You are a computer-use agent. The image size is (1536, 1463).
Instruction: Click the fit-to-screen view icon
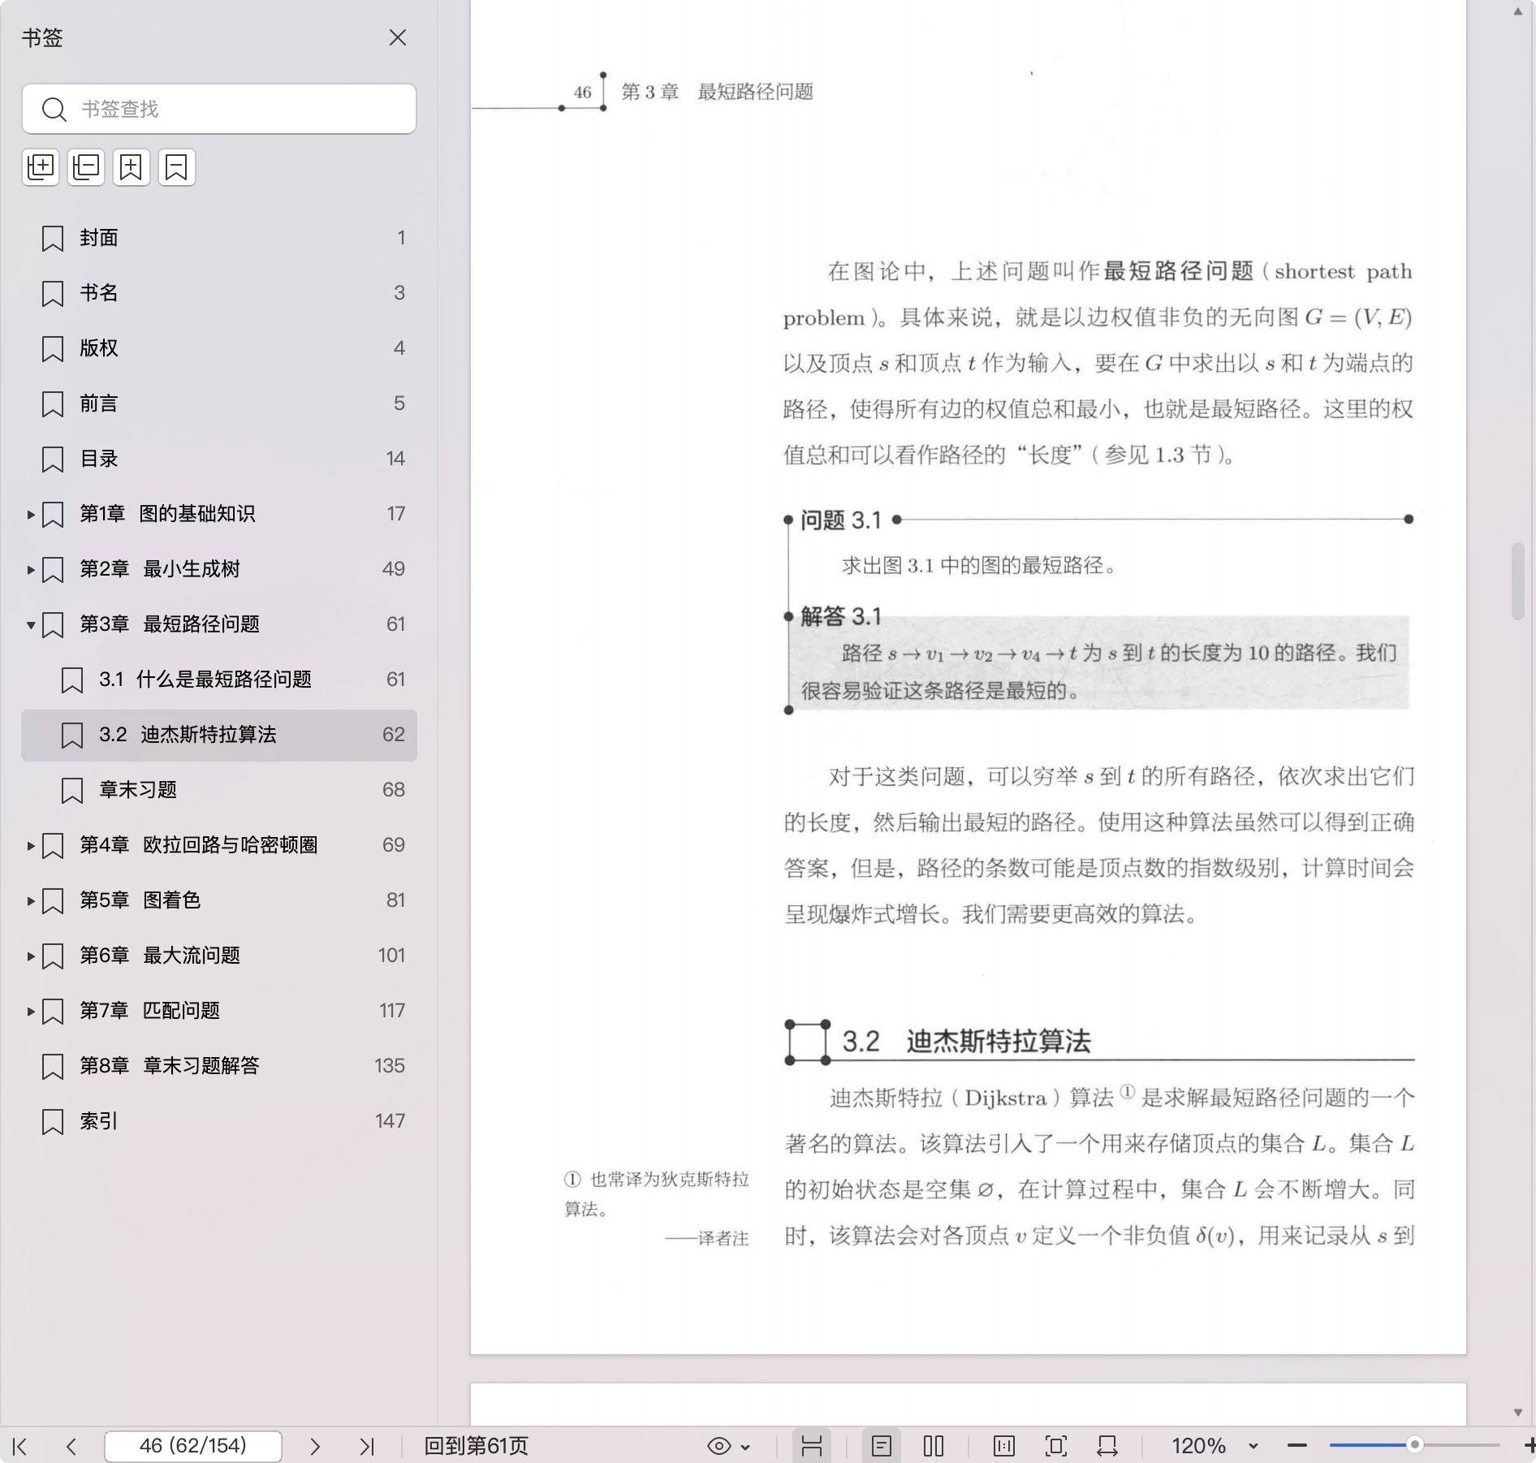tap(1055, 1446)
